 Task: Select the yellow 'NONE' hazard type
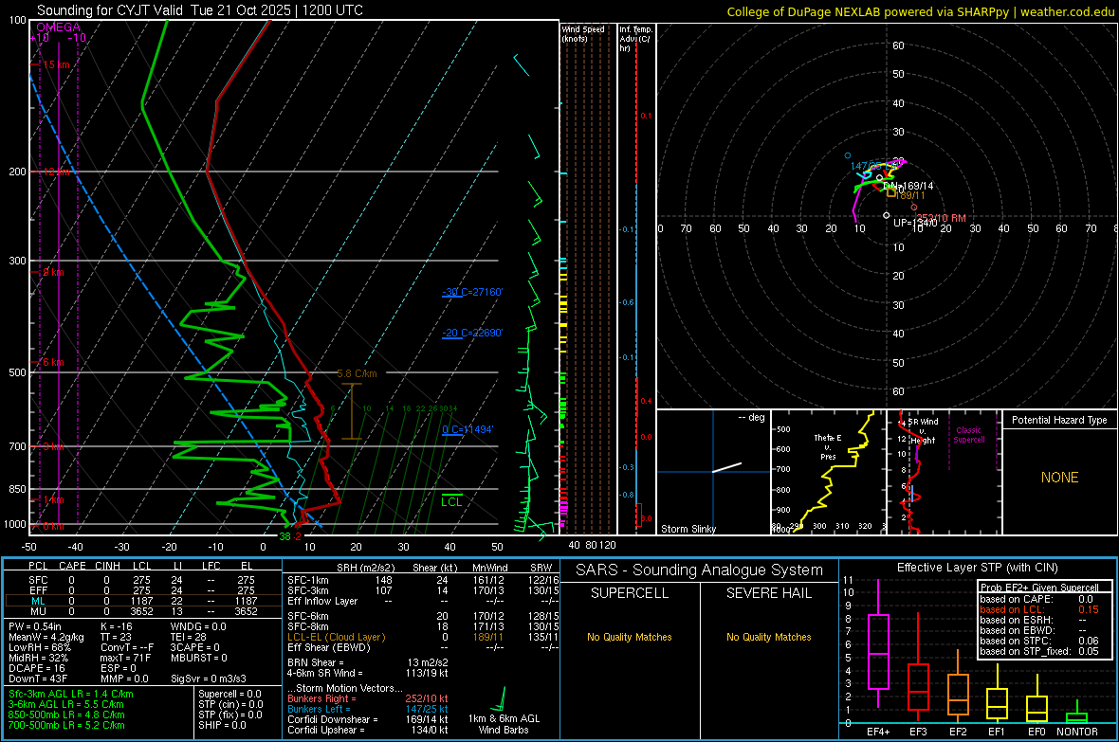point(1059,478)
